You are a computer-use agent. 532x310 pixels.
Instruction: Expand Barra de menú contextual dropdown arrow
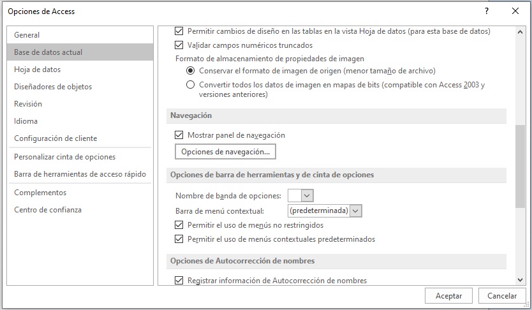click(x=355, y=211)
